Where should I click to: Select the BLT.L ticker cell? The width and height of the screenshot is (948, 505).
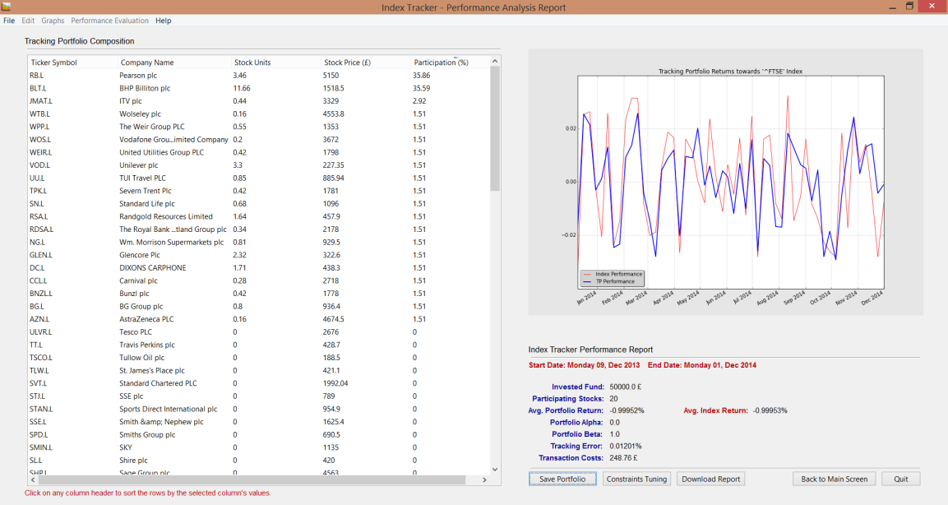(38, 88)
